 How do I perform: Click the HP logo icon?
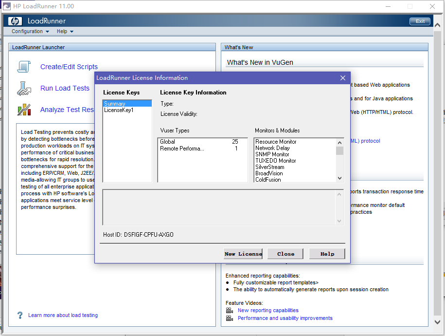[15, 21]
